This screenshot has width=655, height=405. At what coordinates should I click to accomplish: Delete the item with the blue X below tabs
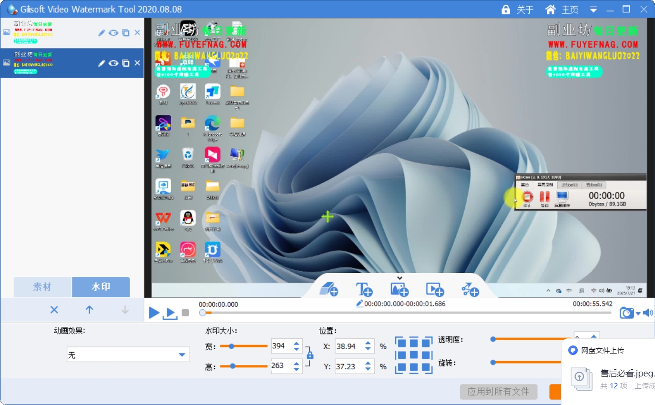click(54, 310)
